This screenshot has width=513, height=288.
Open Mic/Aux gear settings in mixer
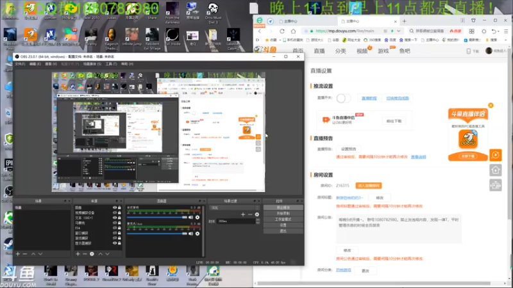[198, 234]
